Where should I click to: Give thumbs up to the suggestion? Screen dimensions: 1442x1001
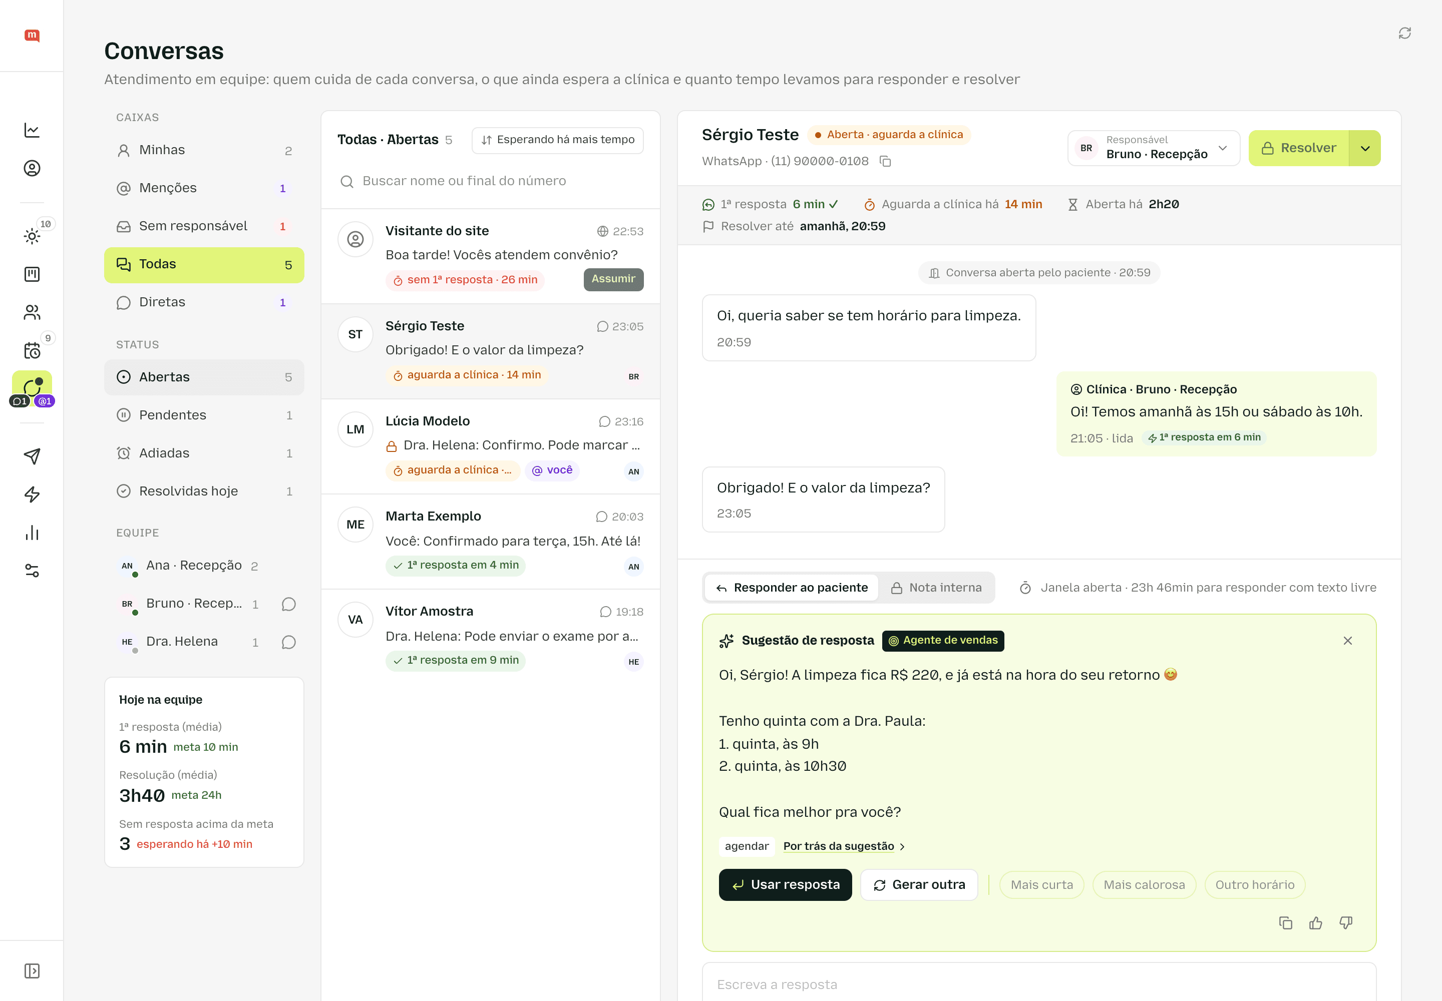click(1315, 922)
